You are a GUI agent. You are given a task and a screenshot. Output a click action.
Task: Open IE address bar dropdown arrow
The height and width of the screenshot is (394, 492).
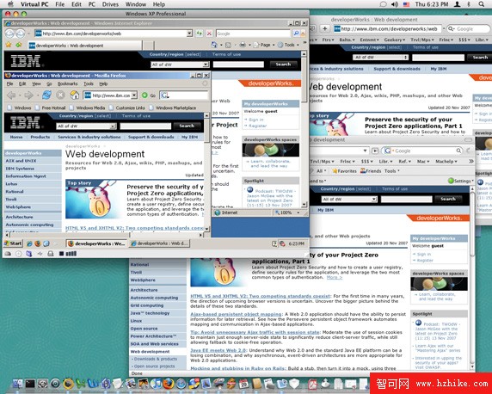point(189,34)
